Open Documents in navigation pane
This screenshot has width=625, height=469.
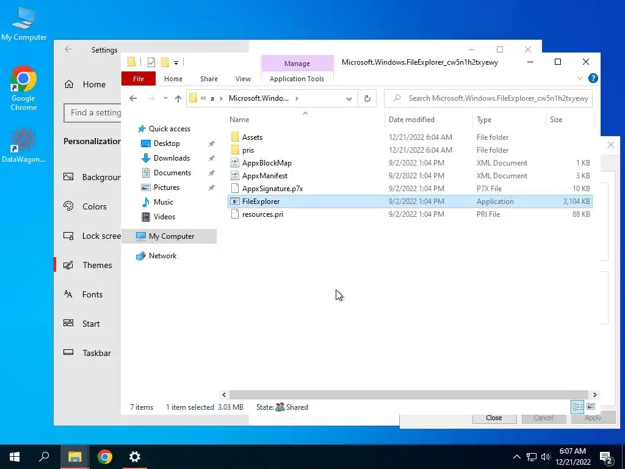tap(172, 173)
